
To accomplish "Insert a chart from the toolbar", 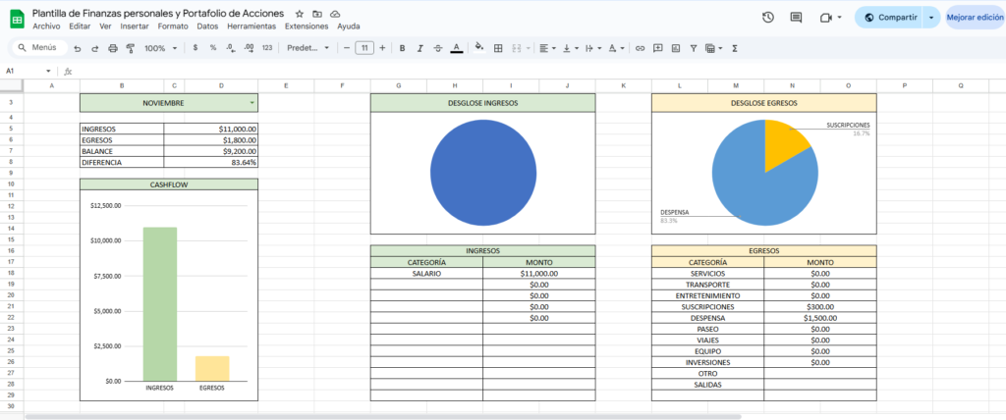I will 676,47.
